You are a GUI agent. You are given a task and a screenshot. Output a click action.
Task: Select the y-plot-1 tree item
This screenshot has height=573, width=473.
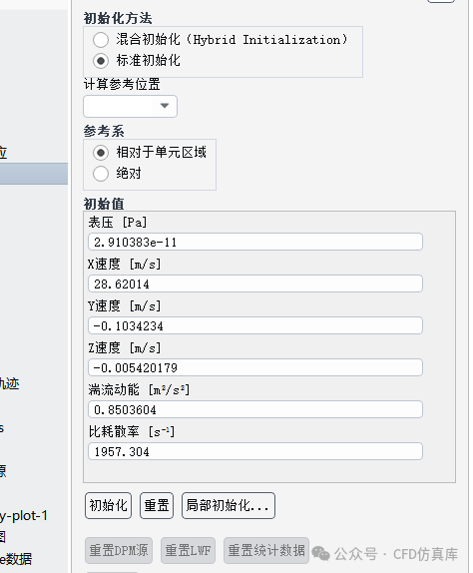24,516
